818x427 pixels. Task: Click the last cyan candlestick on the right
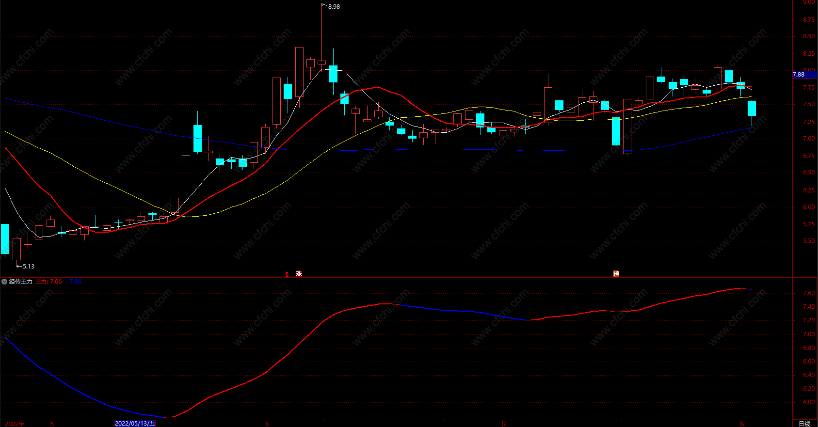pyautogui.click(x=752, y=109)
